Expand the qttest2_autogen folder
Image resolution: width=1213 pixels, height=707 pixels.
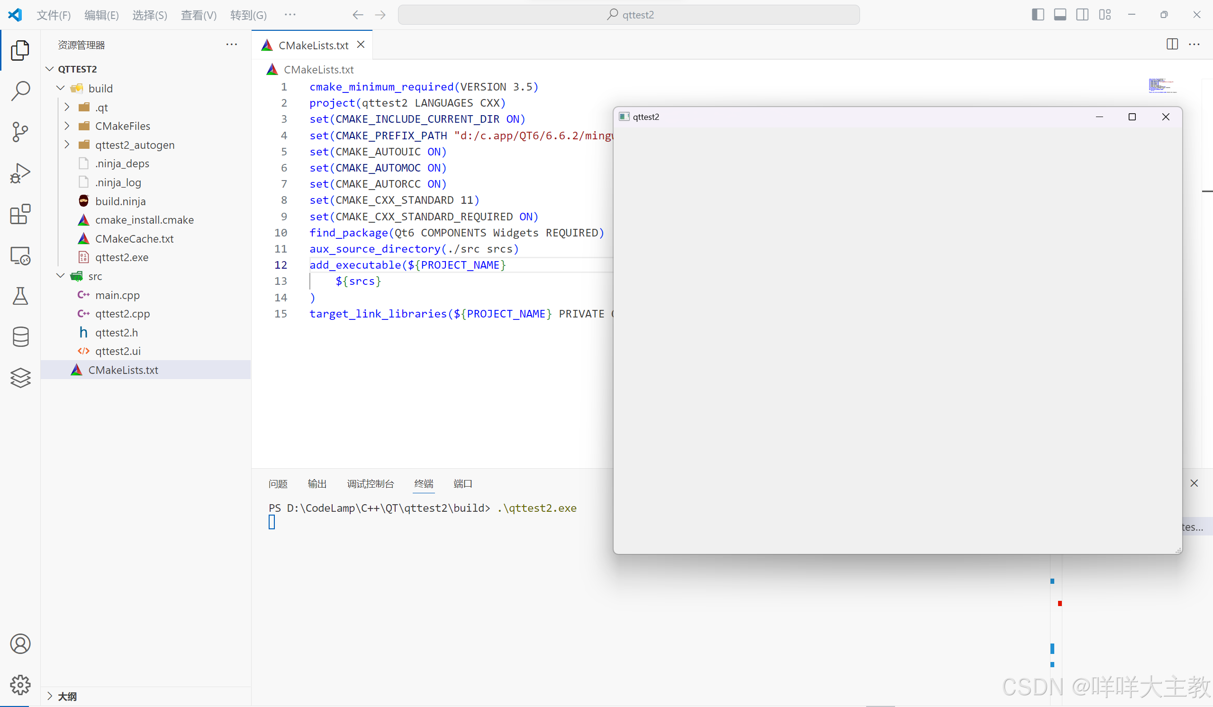[67, 145]
